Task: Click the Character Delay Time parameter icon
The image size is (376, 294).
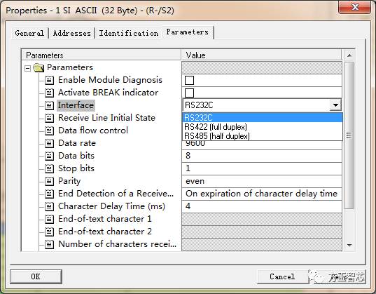Action: [50, 206]
